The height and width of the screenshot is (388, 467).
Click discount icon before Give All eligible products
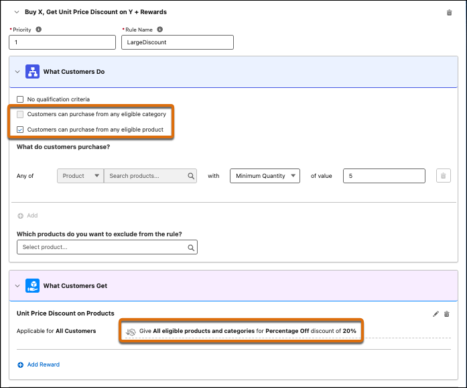tap(131, 332)
